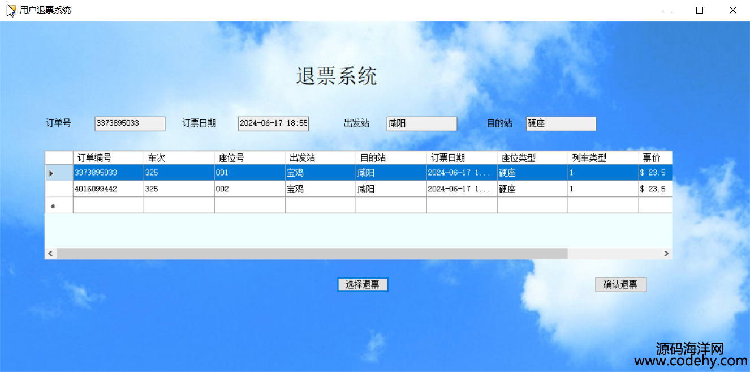Click 宝鸡 cell in seat 001 row
The height and width of the screenshot is (372, 750).
[x=321, y=173]
